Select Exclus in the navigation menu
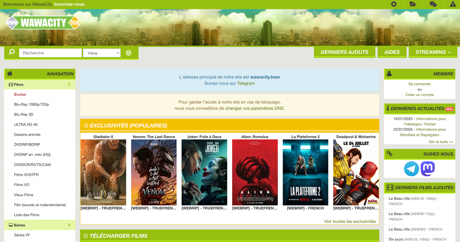Screen dimensions: 460x242 coord(20,94)
